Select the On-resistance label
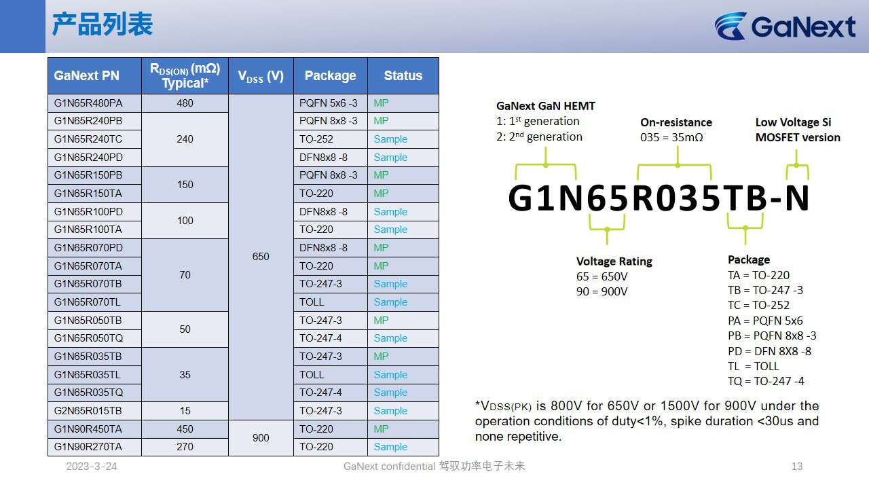Viewport: 869px width, 489px height. click(x=676, y=122)
